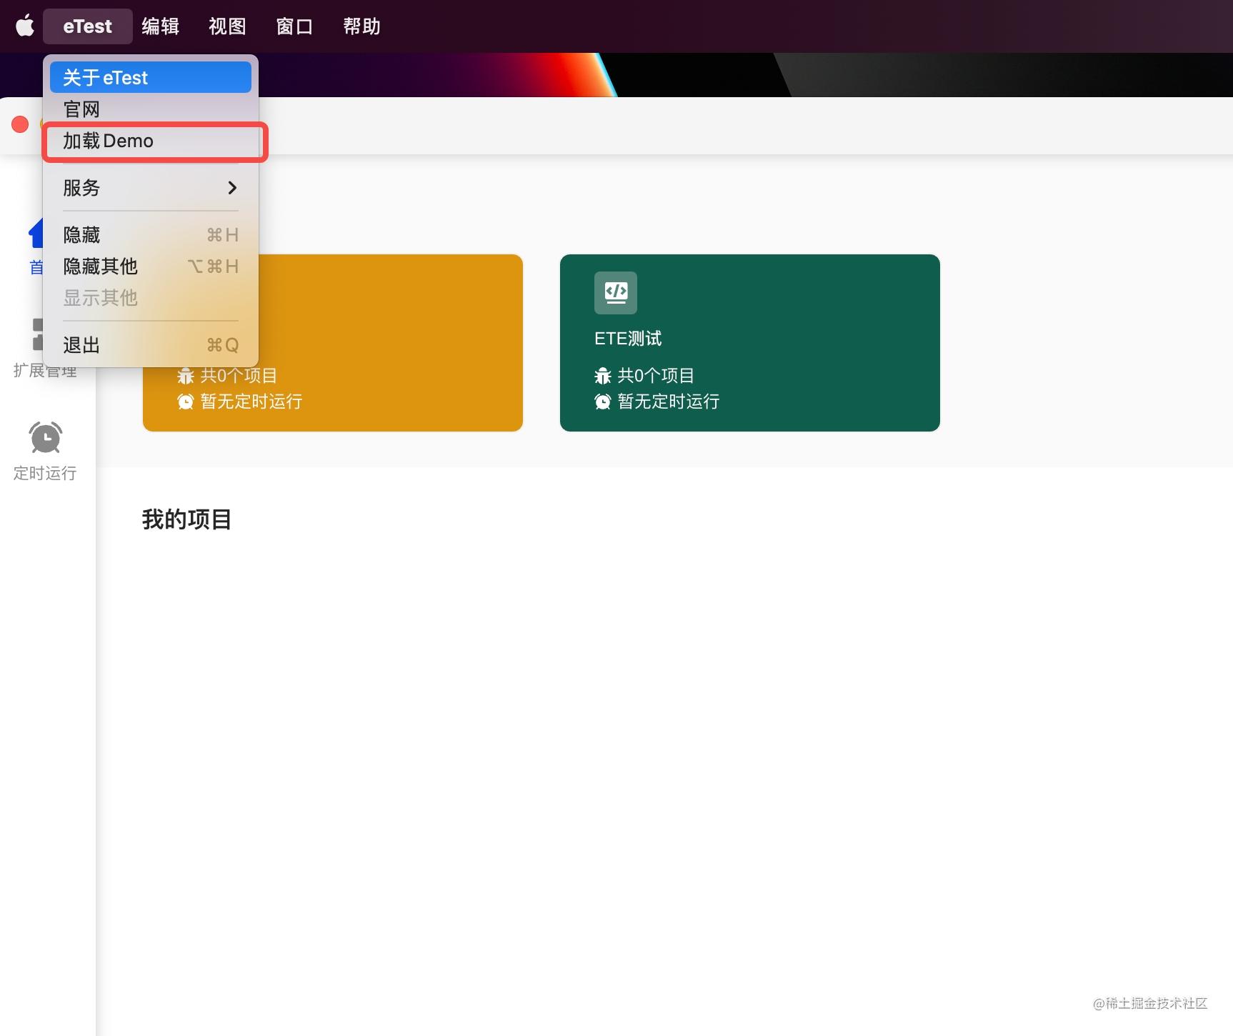Click 共0个项目 in the ETE测试 card
1233x1036 pixels.
click(x=656, y=376)
